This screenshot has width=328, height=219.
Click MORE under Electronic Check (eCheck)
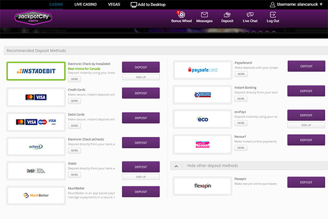(x=74, y=151)
